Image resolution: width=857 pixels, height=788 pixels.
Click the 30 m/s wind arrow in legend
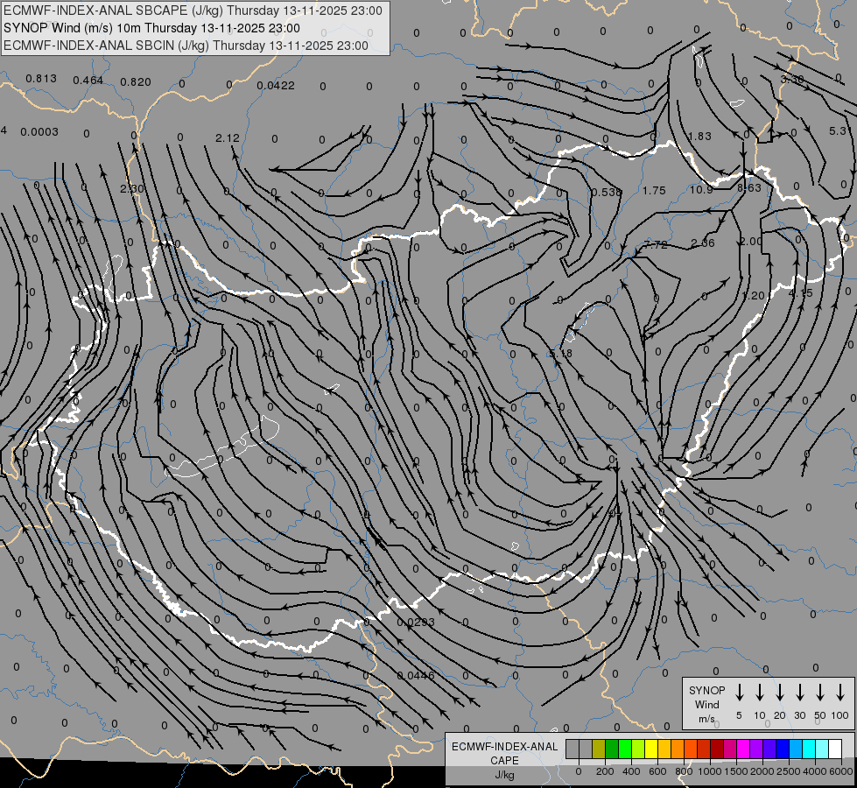tap(800, 693)
